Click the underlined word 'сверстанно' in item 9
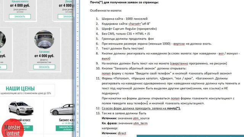244x137 pixels. [x=179, y=64]
